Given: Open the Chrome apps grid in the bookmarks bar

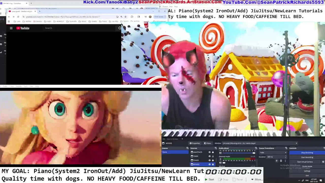Looking at the screenshot, I should pyautogui.click(x=9, y=22).
